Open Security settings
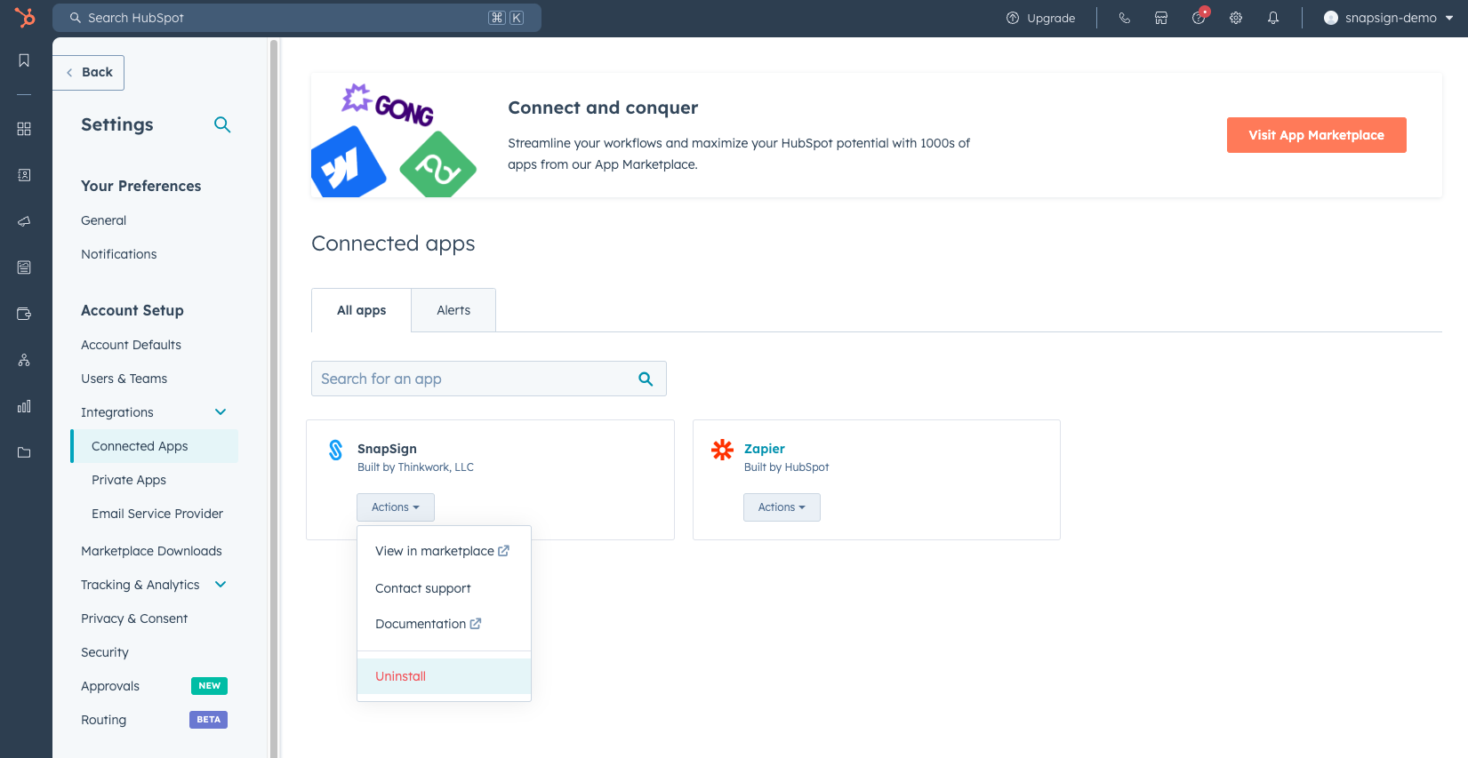 [105, 652]
